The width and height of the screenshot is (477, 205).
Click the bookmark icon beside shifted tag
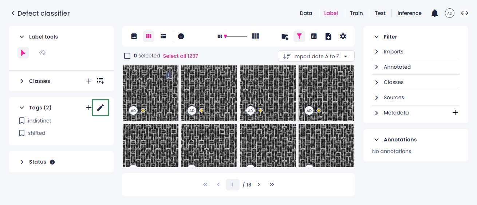point(22,133)
